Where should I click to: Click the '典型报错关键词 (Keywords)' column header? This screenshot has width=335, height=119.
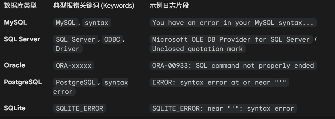pyautogui.click(x=94, y=6)
